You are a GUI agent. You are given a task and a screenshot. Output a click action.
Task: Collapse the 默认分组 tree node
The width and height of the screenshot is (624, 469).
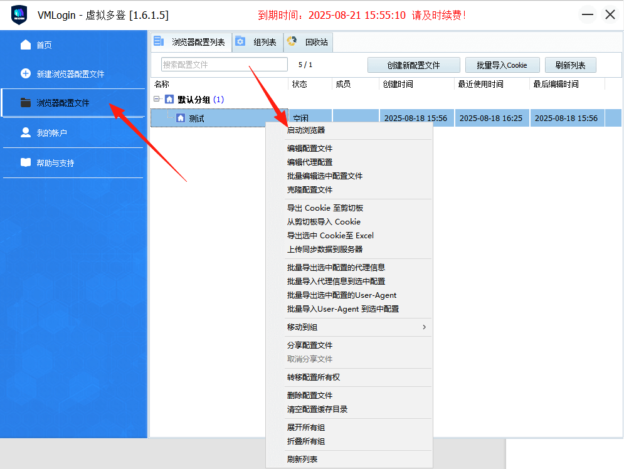click(157, 99)
